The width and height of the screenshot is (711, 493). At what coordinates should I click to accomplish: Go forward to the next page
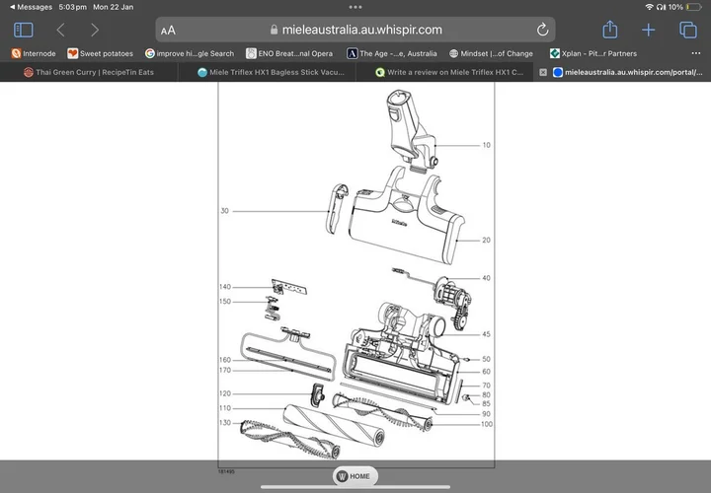[95, 30]
